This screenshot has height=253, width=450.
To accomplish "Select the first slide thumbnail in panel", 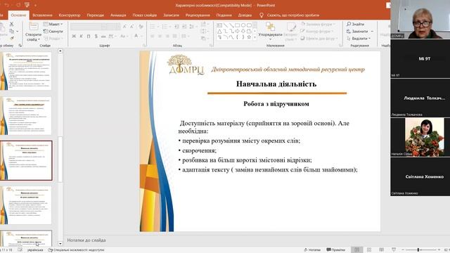I will [x=26, y=71].
